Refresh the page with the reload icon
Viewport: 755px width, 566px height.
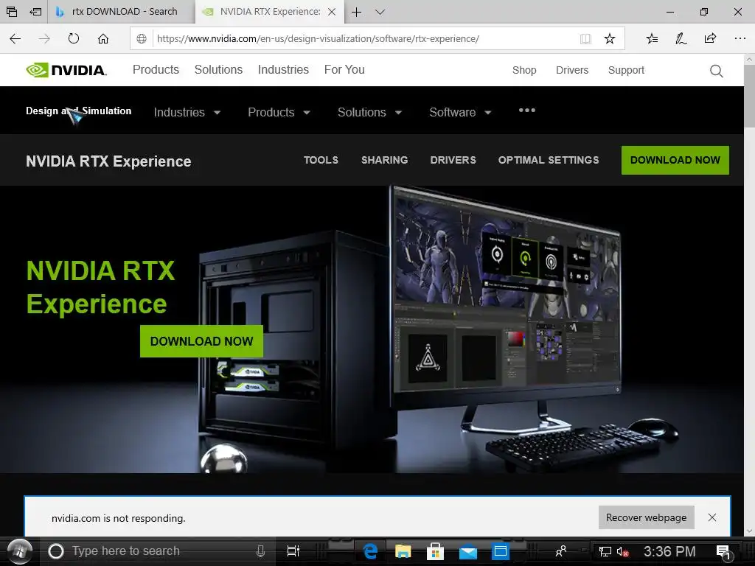click(x=74, y=38)
